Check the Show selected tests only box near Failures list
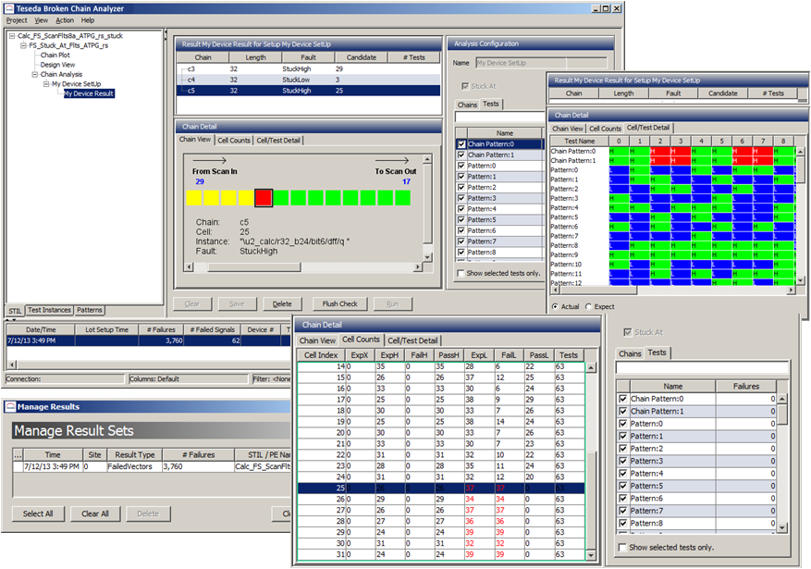The height and width of the screenshot is (569, 811). pos(622,548)
